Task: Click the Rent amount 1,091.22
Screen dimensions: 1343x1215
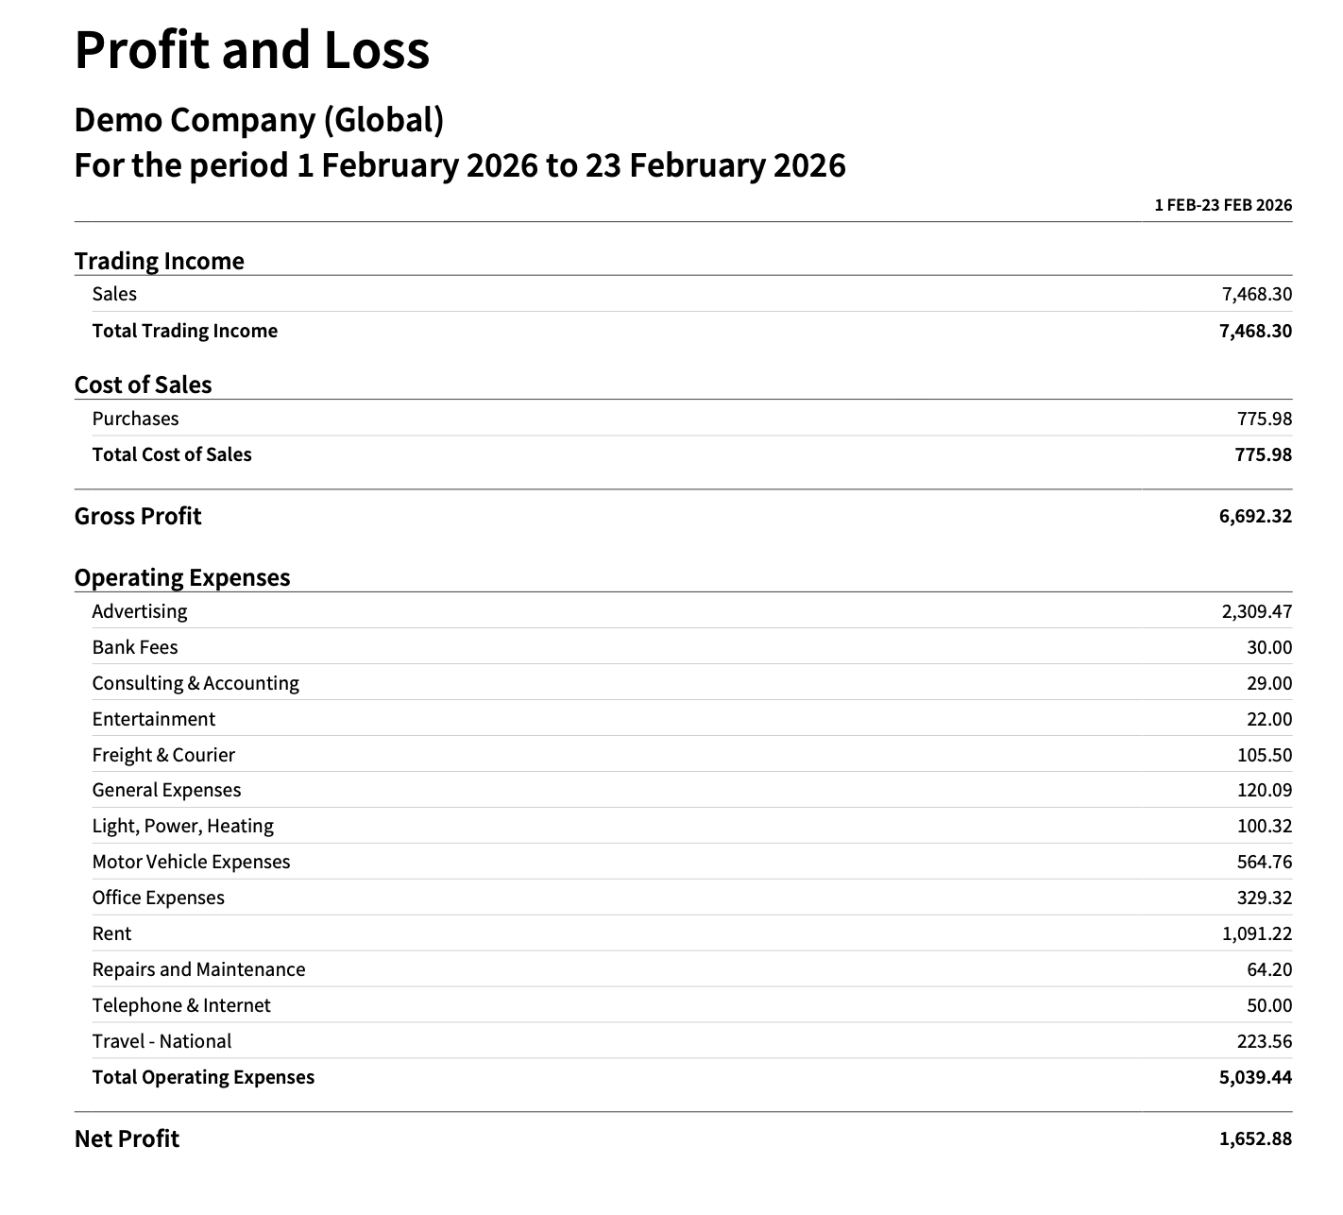Action: coord(1256,933)
